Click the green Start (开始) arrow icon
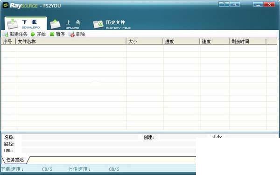The width and height of the screenshot is (280, 175). pos(33,34)
